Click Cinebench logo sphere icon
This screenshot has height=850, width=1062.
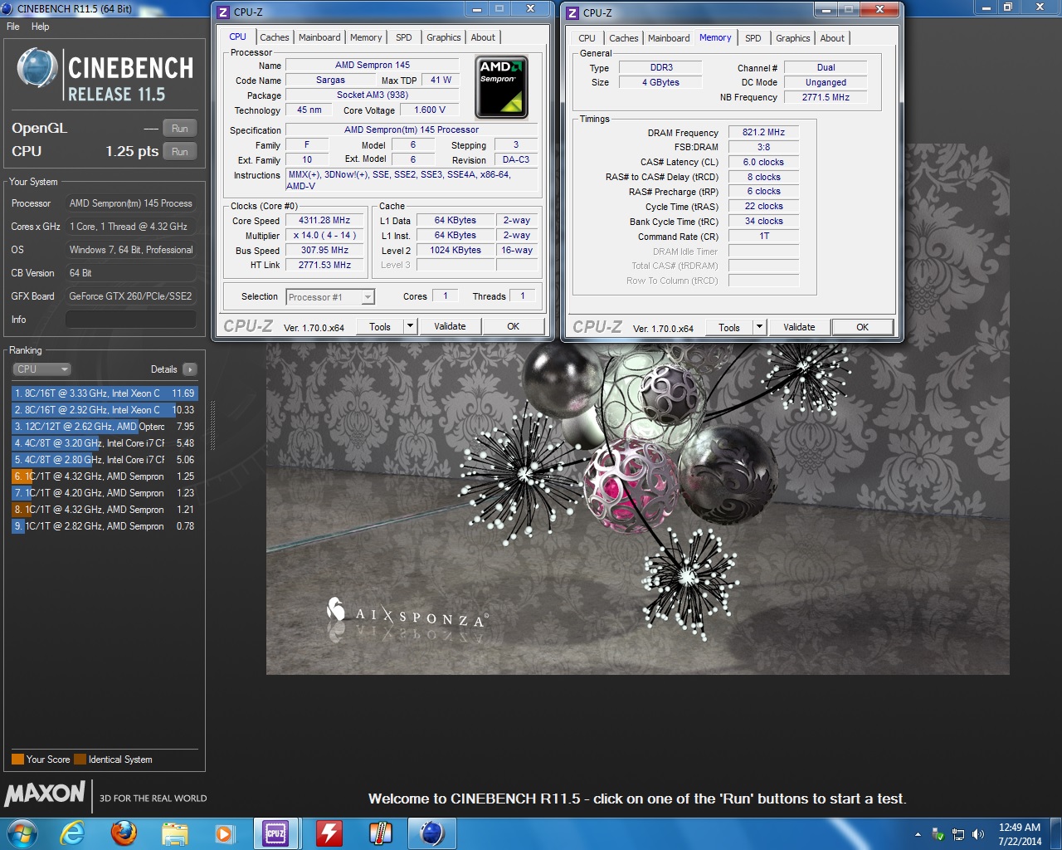tap(36, 68)
